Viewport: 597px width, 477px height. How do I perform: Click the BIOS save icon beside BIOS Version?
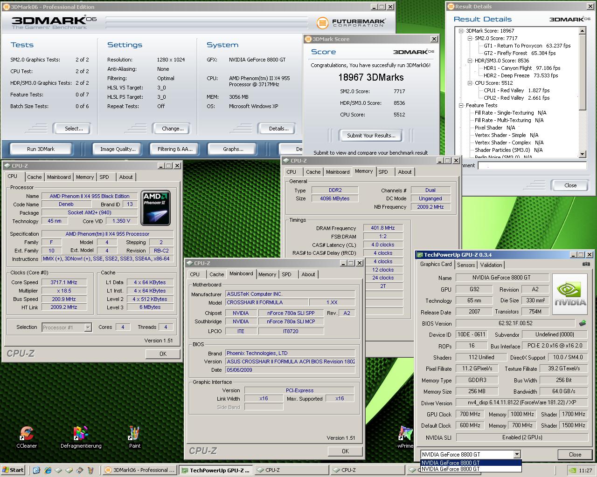click(583, 323)
